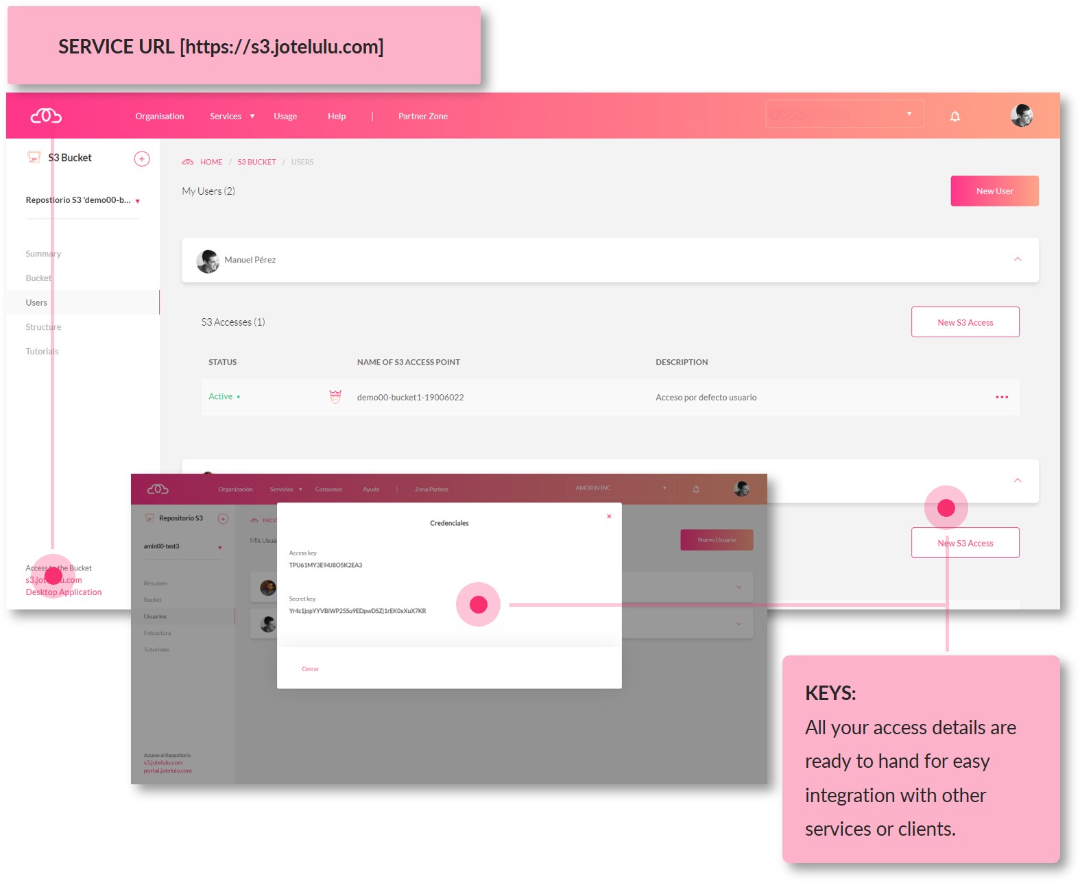Click the lower New S3 Access button
This screenshot has width=1080, height=883.
point(965,543)
